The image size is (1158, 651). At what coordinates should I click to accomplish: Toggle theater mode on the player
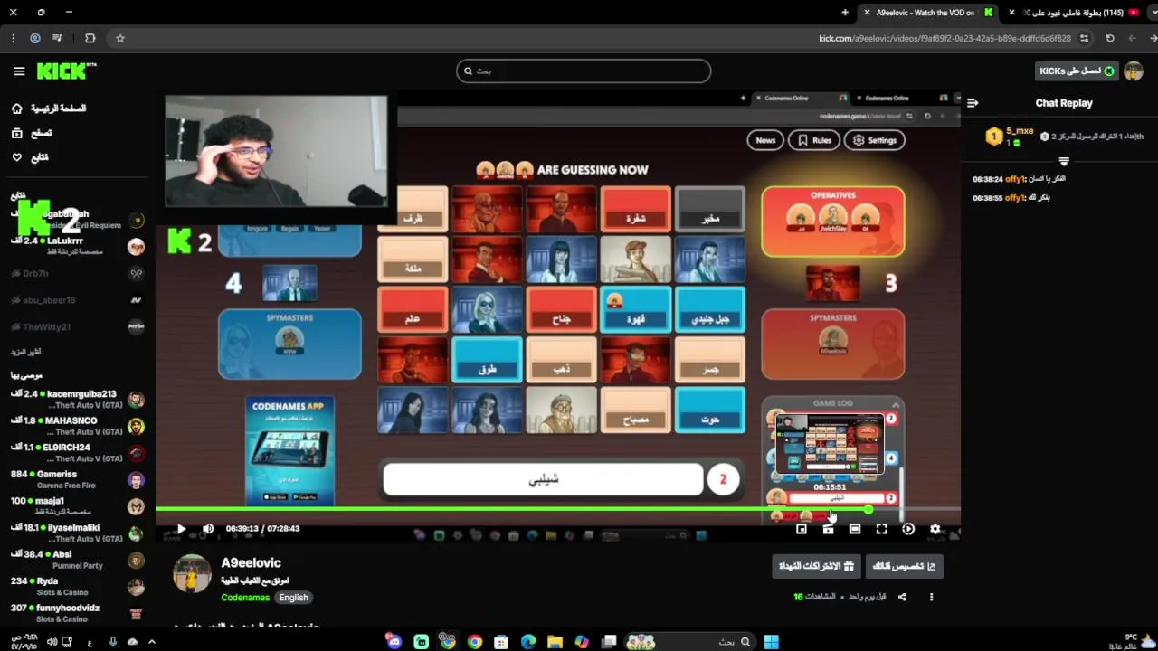click(855, 529)
